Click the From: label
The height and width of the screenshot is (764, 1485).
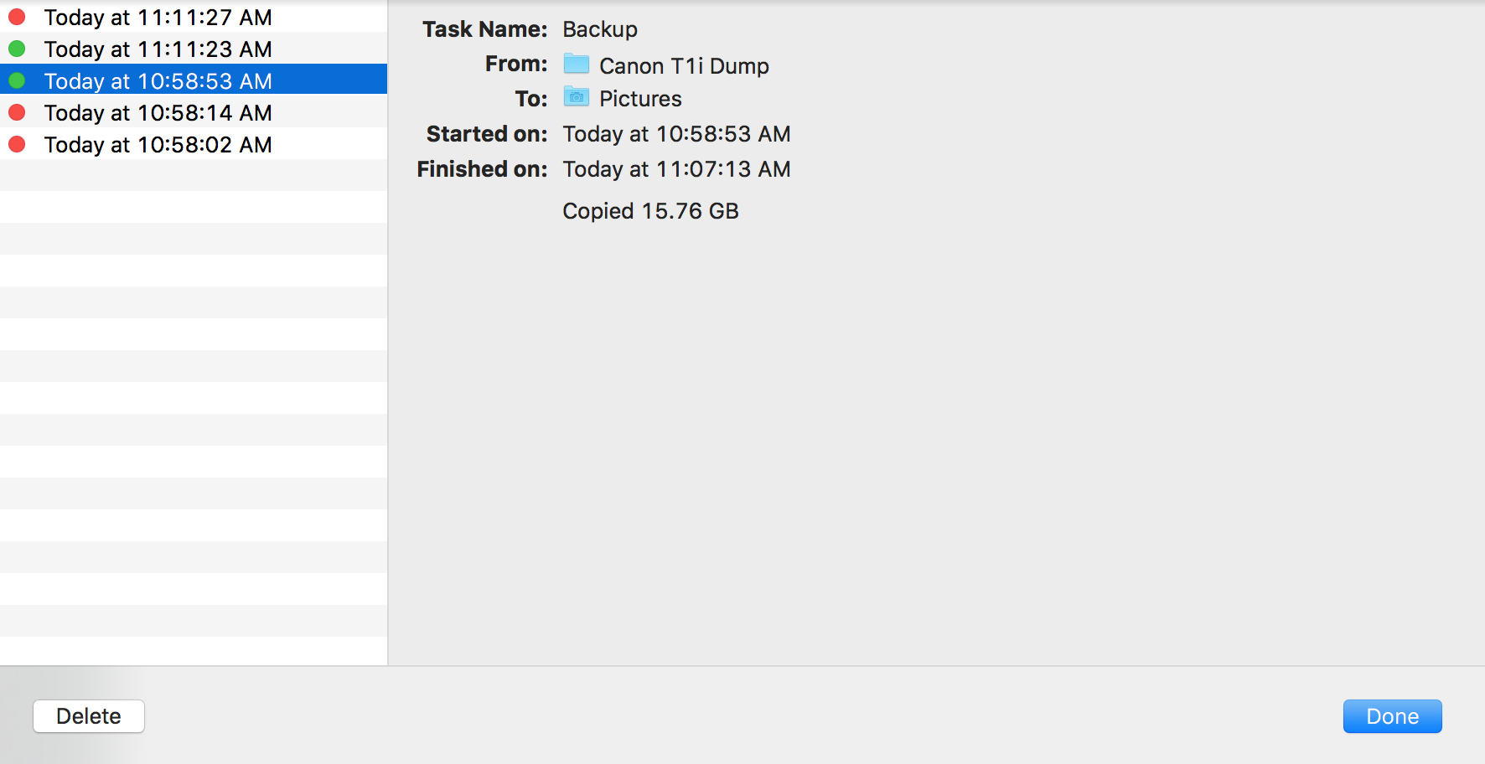pos(516,64)
